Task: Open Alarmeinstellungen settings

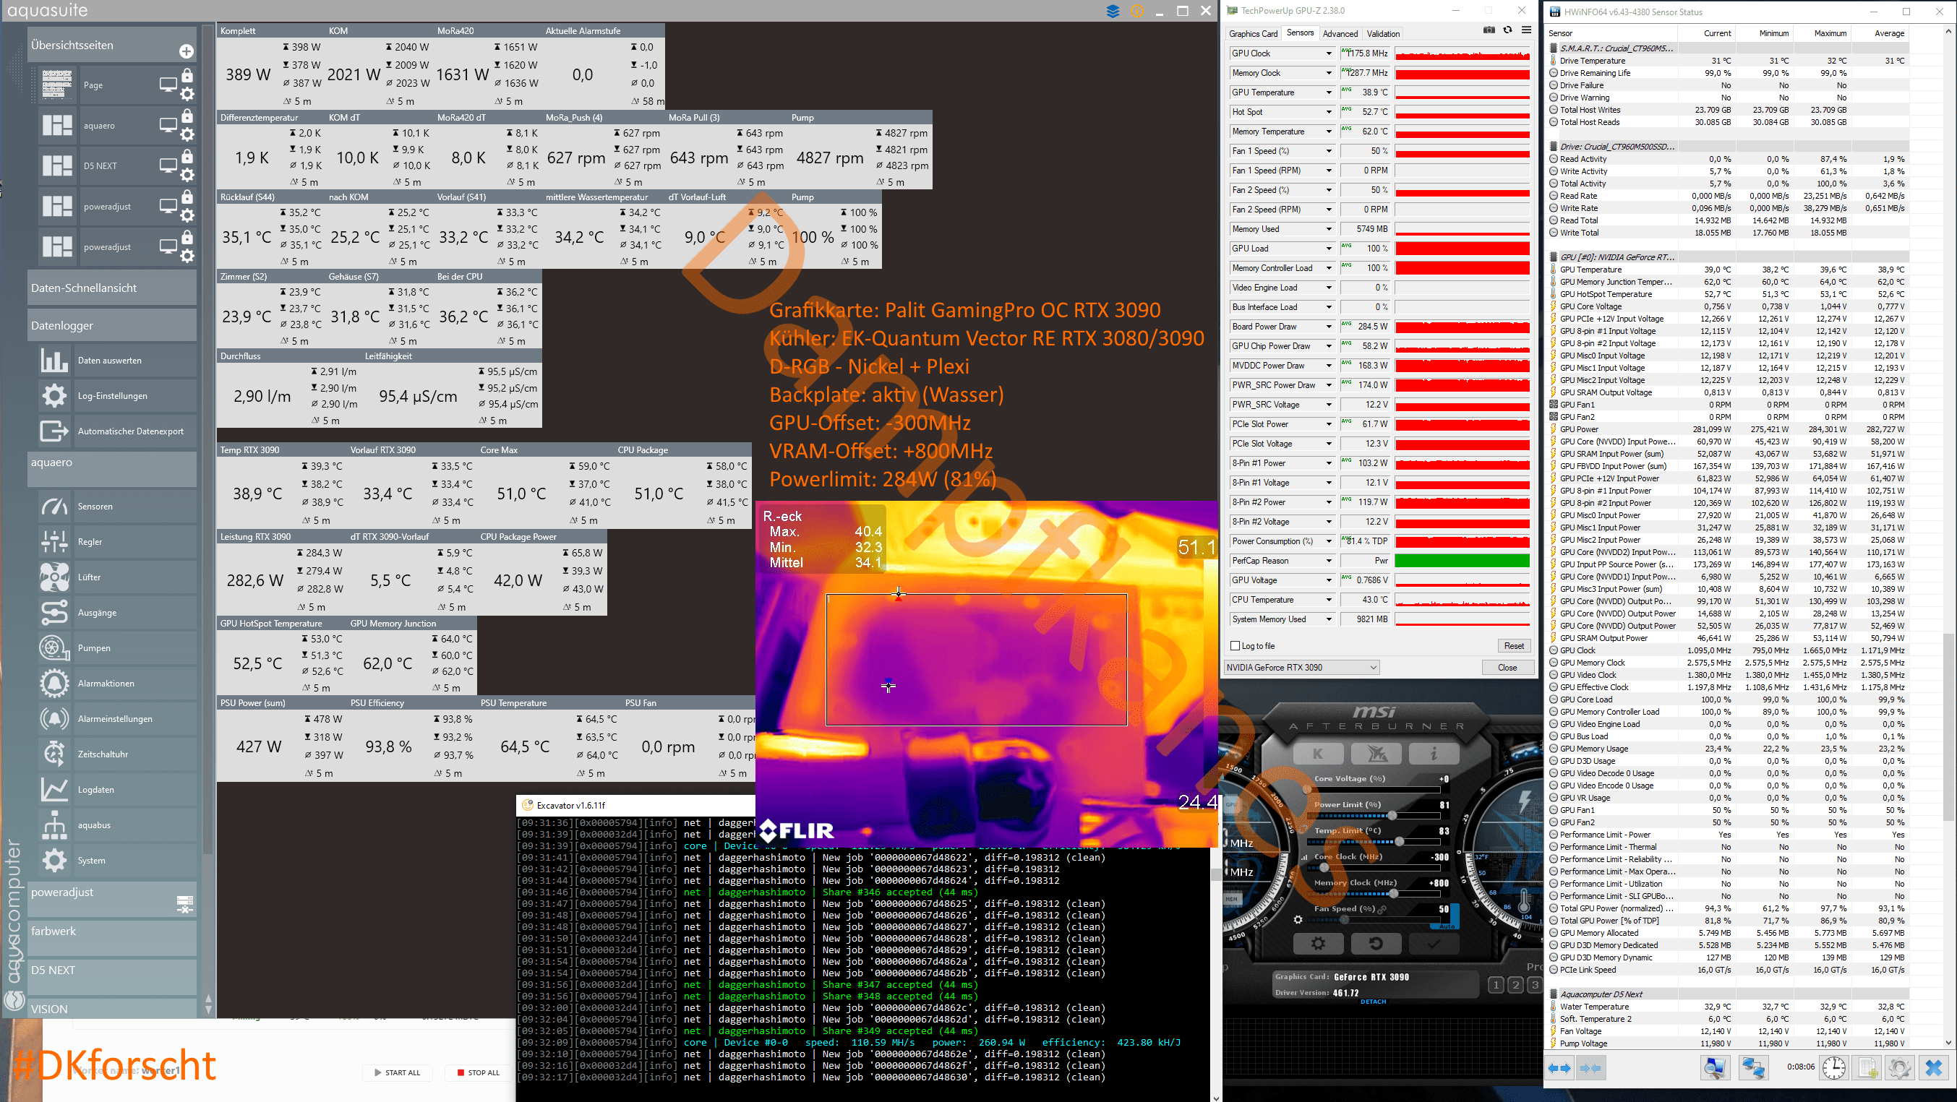Action: pos(116,718)
